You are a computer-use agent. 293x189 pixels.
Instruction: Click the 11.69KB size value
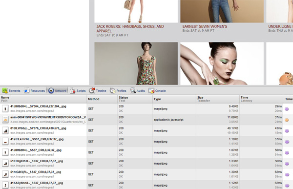[233, 117]
